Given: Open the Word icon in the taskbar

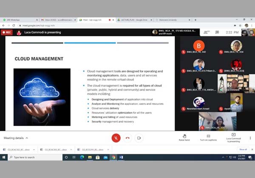Looking at the screenshot, I should pyautogui.click(x=121, y=157).
